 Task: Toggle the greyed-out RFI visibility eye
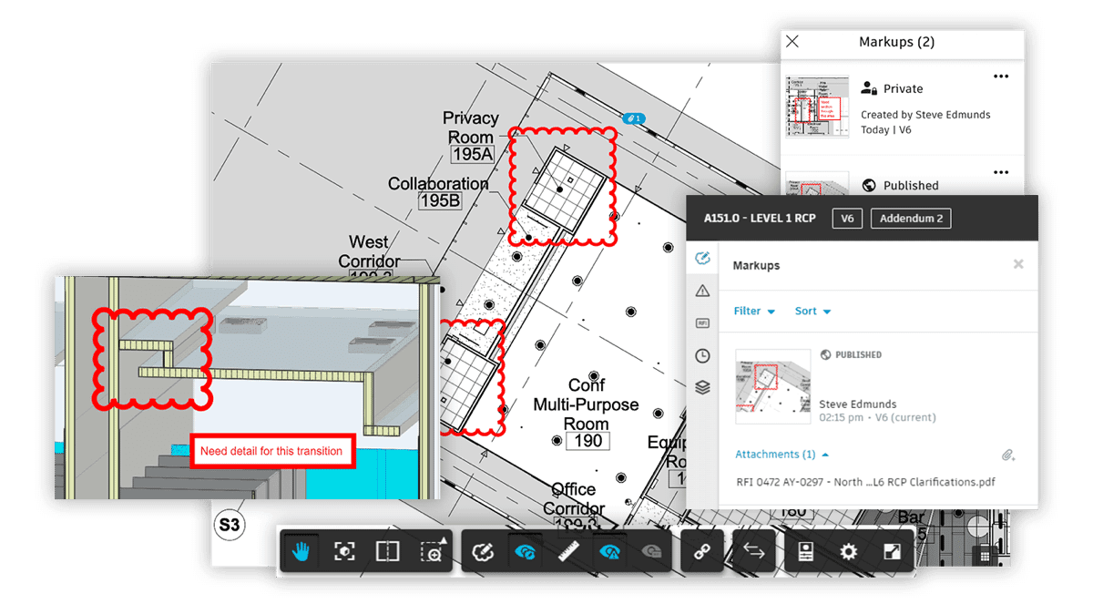(x=651, y=552)
